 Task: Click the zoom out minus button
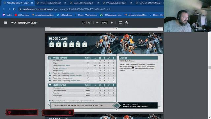pyautogui.click(x=97, y=23)
